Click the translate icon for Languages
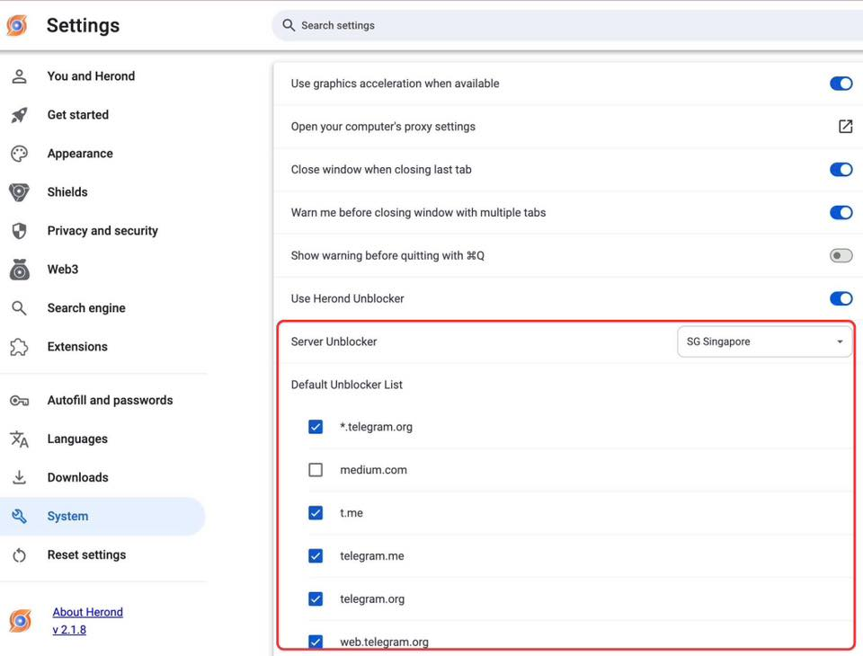Screen dimensions: 863x656 point(19,439)
